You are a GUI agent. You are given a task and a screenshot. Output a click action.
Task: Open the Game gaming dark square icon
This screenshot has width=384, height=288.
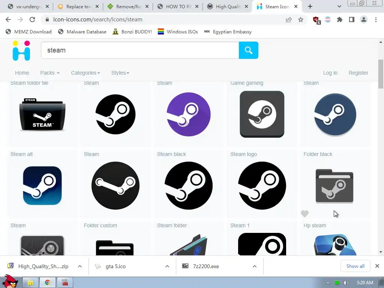tap(262, 114)
